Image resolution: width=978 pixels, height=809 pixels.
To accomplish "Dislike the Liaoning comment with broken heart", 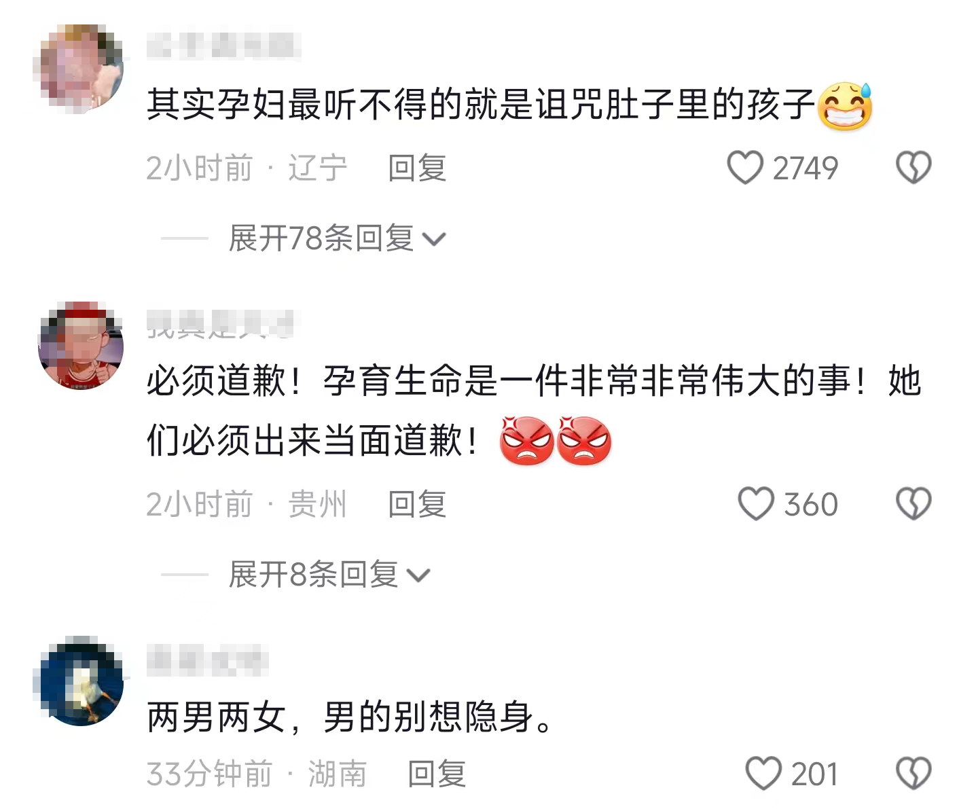I will pos(913,168).
